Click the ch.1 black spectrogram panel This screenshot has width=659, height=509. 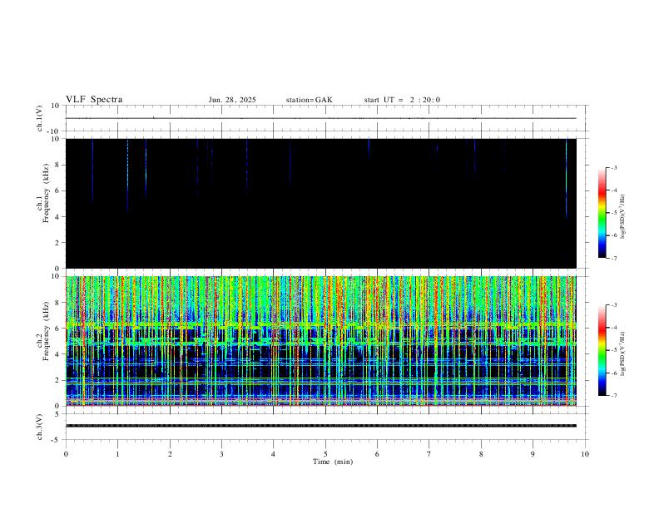[x=321, y=203]
